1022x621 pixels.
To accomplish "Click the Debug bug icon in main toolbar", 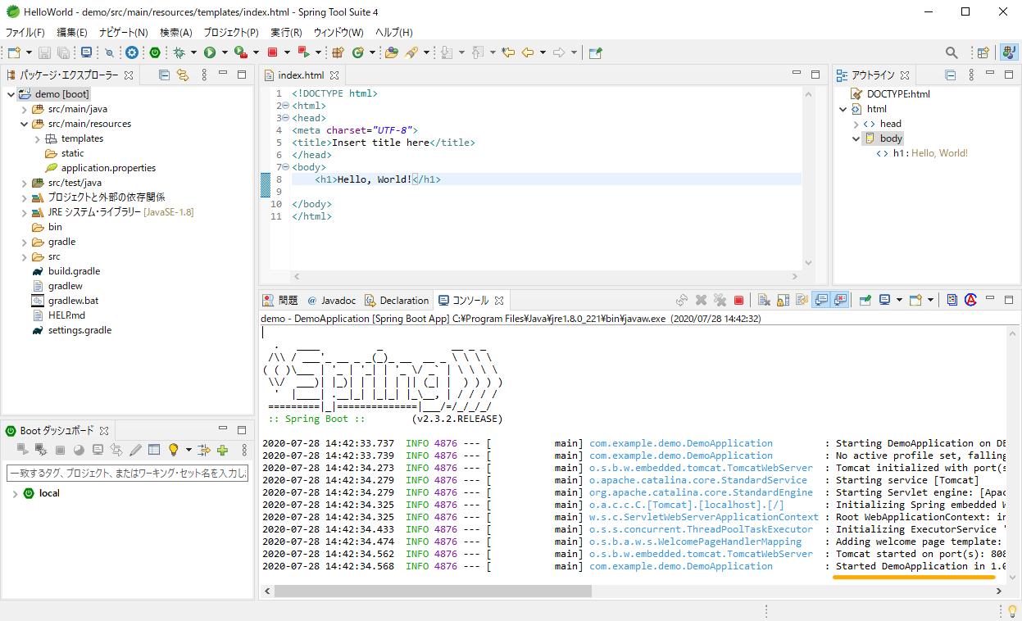I will pos(179,52).
